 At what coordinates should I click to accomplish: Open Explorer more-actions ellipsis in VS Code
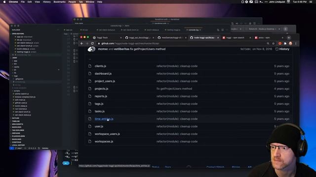[x=58, y=30]
